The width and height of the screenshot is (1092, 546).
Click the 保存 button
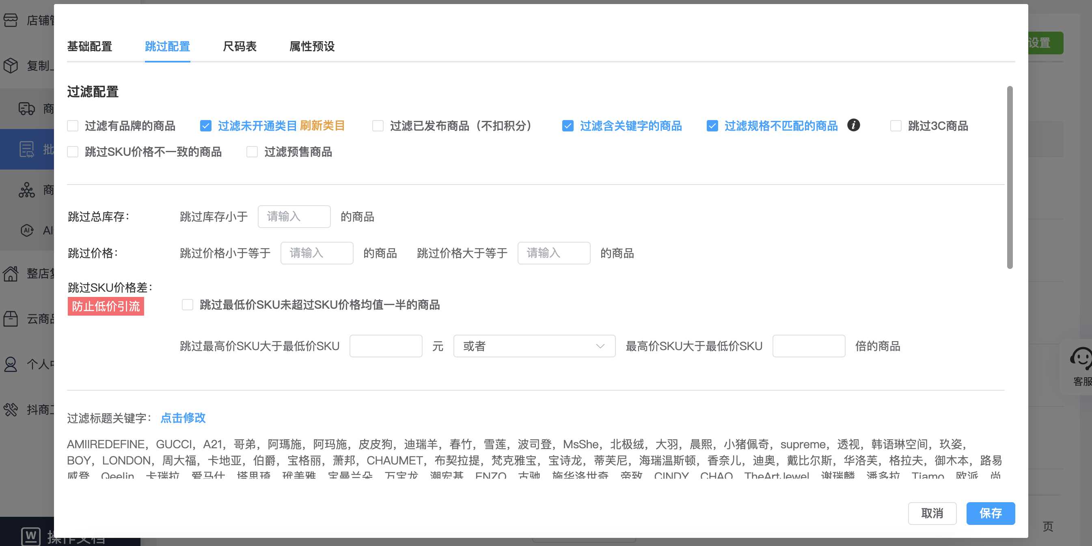[990, 514]
